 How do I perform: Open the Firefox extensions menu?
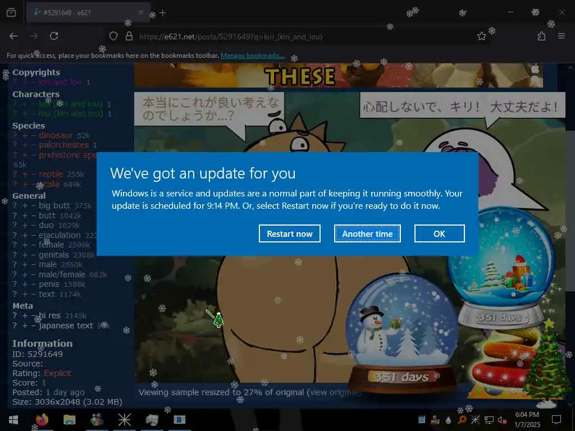point(541,36)
